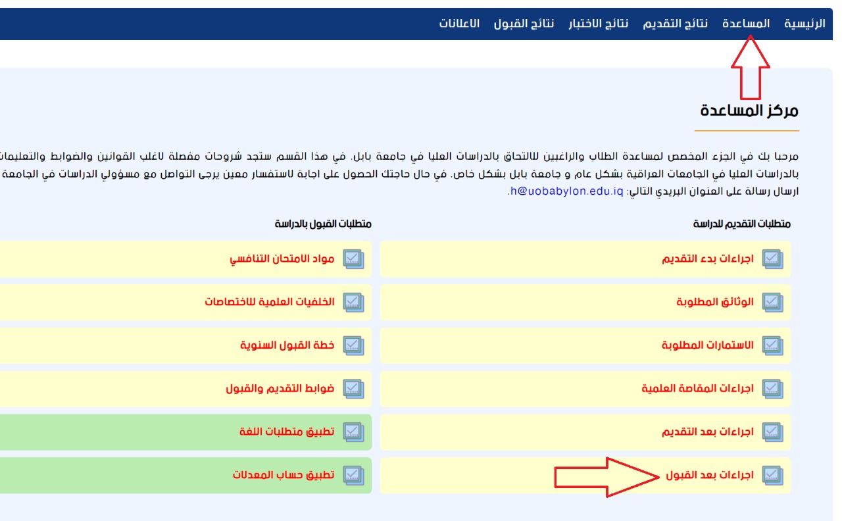Navigate to نتائج القبول menu item
Image resolution: width=842 pixels, height=521 pixels.
(524, 24)
